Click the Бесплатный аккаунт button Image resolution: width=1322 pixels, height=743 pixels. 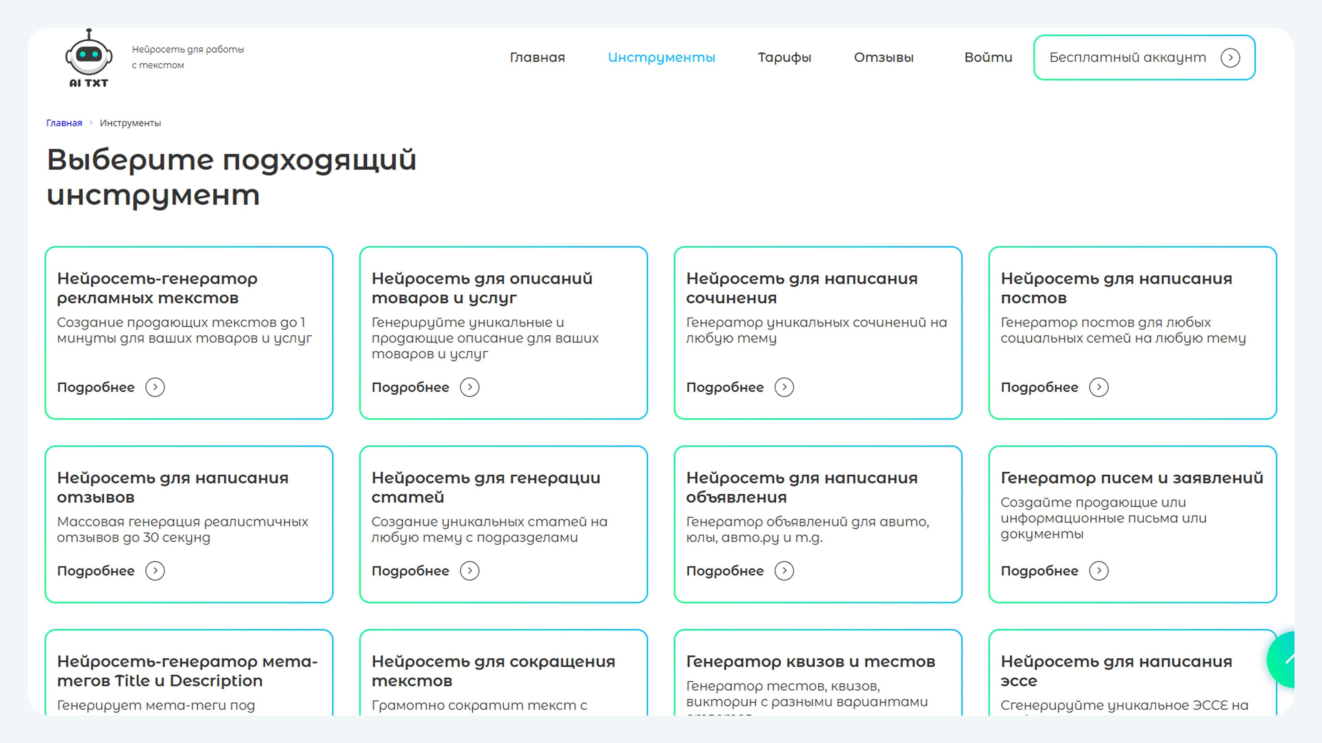click(x=1127, y=57)
